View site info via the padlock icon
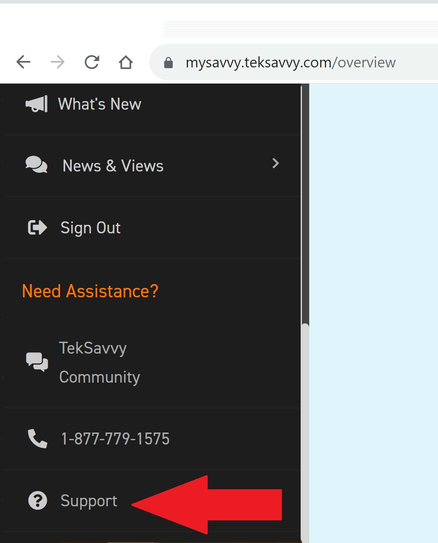The image size is (438, 543). pyautogui.click(x=168, y=63)
